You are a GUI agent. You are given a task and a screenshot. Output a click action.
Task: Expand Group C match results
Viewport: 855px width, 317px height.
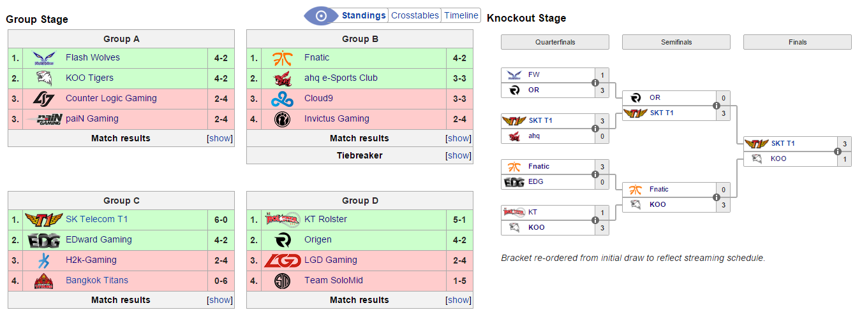pos(220,300)
